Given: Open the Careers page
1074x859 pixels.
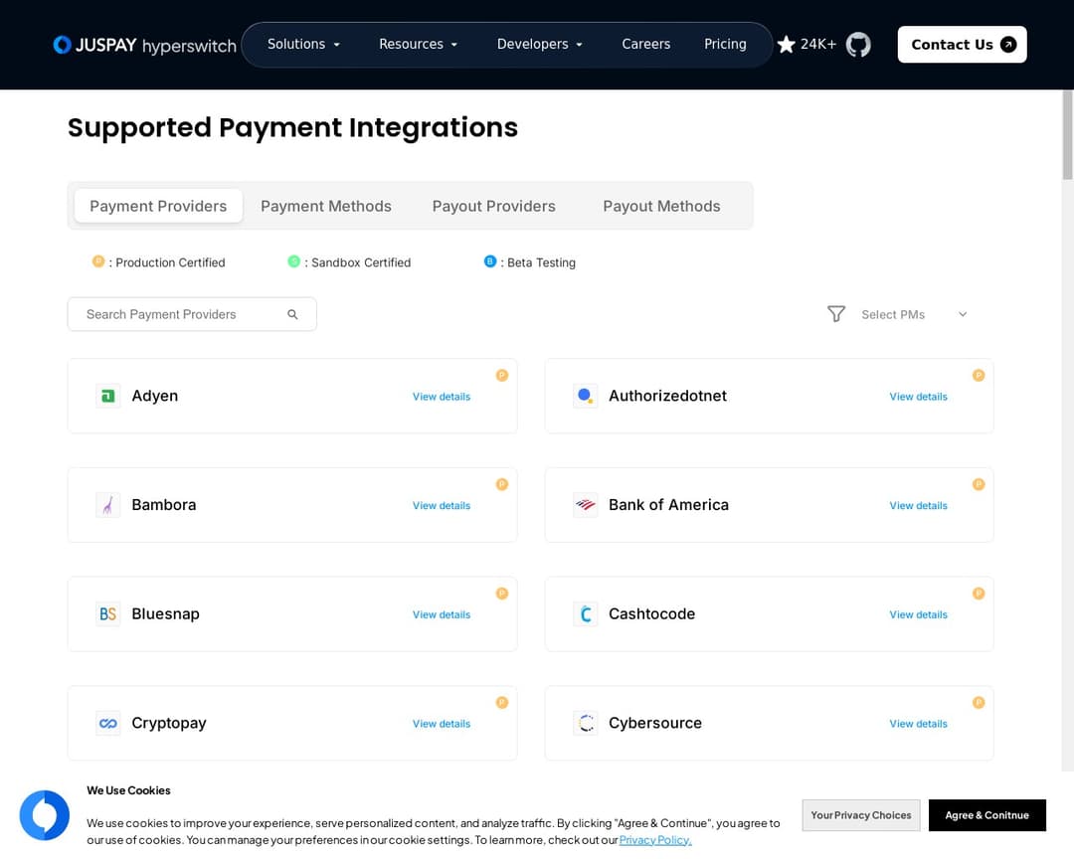Looking at the screenshot, I should pyautogui.click(x=646, y=44).
